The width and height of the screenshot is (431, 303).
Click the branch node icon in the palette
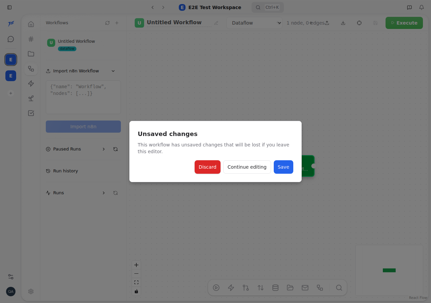(246, 288)
